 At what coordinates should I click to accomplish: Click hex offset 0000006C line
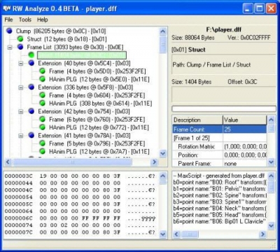pyautogui.click(x=80, y=218)
